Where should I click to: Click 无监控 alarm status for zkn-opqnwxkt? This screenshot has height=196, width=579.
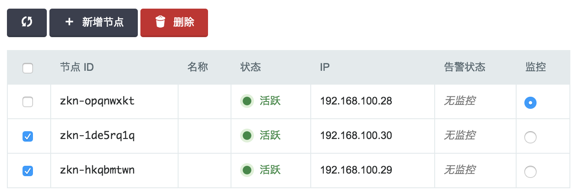tap(459, 101)
